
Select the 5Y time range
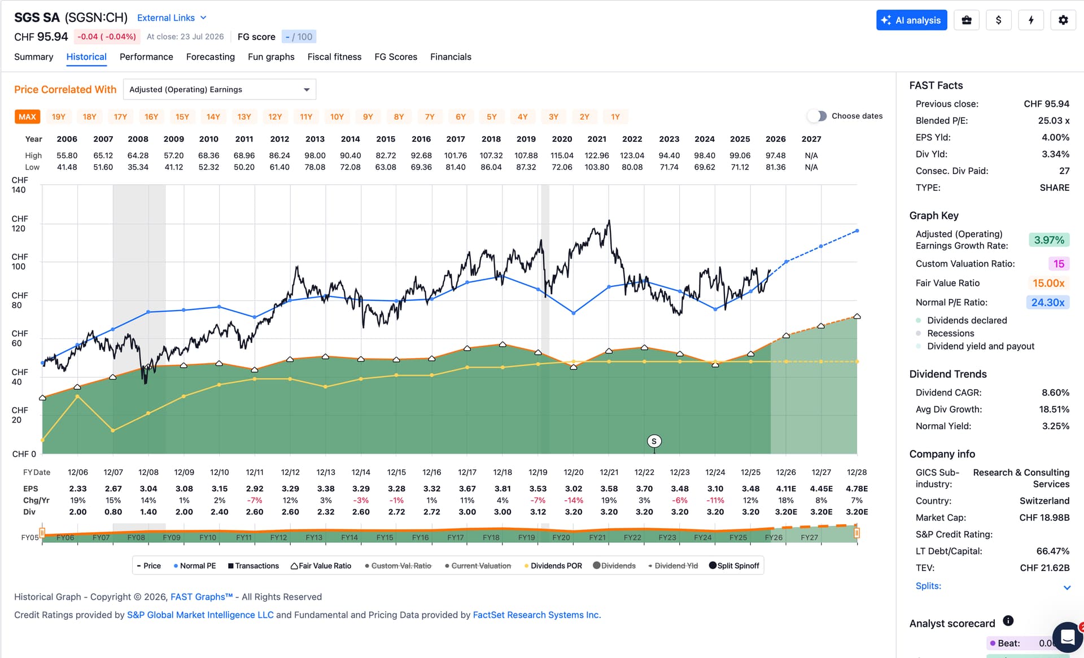tap(492, 117)
